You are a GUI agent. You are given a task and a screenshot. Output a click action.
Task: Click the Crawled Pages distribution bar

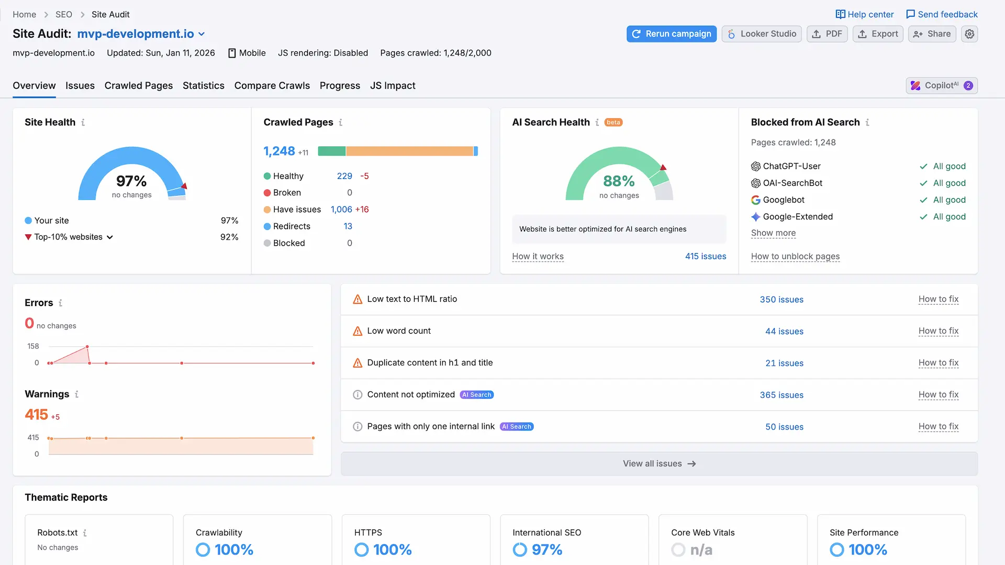(398, 151)
